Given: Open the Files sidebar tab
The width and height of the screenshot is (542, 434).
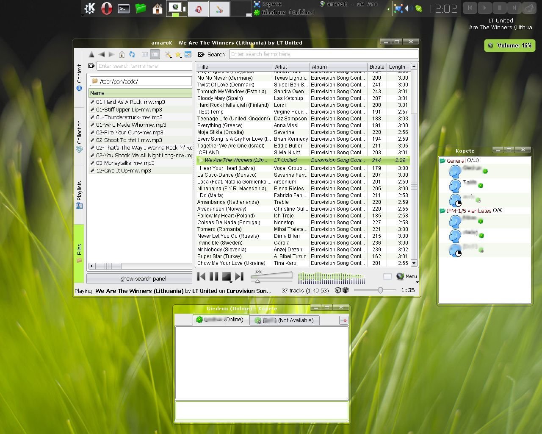Looking at the screenshot, I should pyautogui.click(x=79, y=253).
